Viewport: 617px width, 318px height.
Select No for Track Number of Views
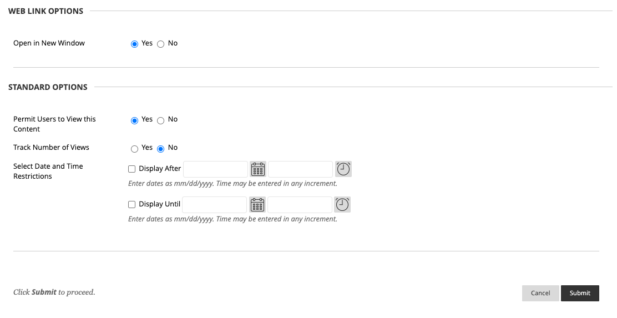pyautogui.click(x=161, y=149)
